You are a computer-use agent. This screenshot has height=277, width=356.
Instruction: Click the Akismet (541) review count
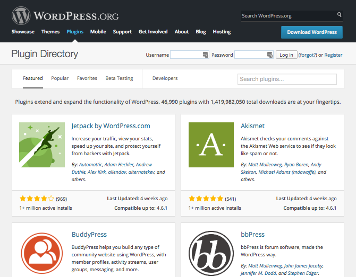click(x=231, y=199)
